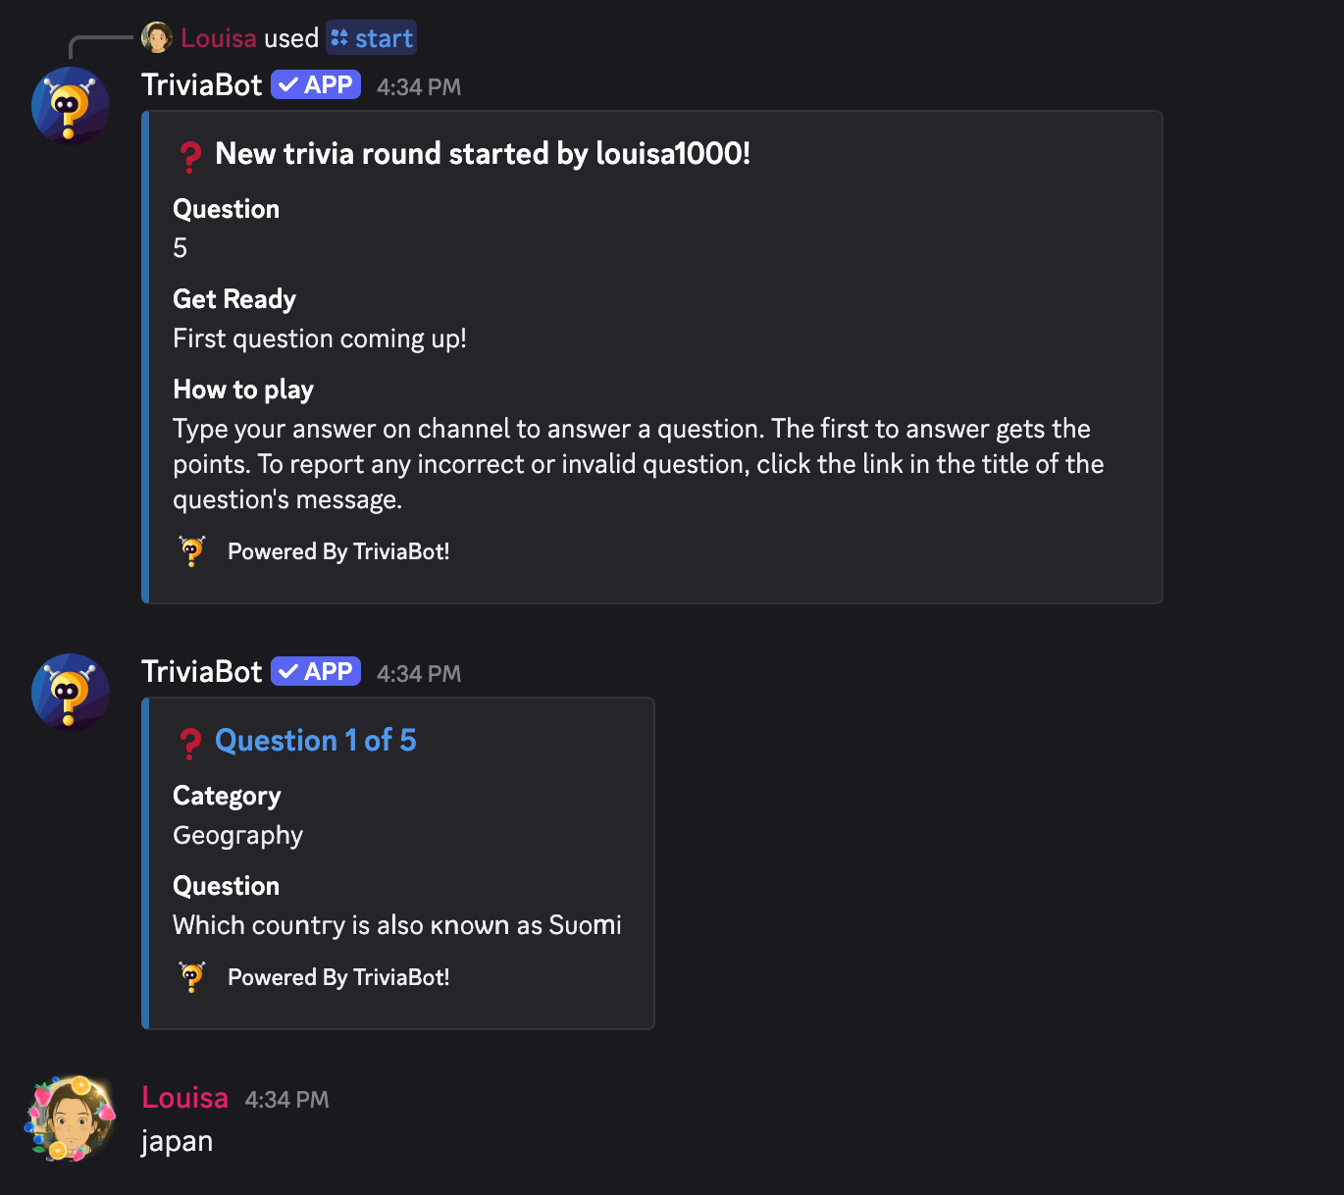Click the APP badge on the first TriviaBot message
This screenshot has width=1344, height=1195.
pyautogui.click(x=316, y=85)
